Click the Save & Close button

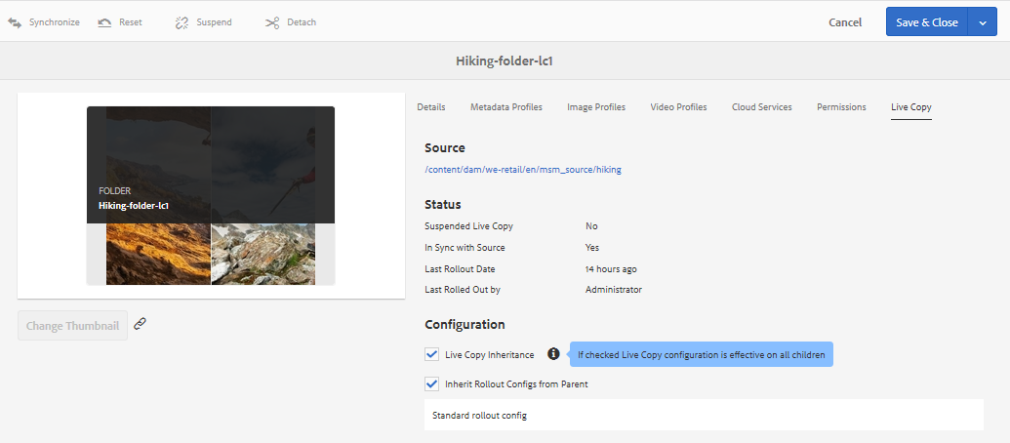point(926,22)
